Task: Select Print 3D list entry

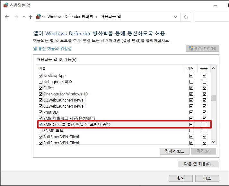Action: (x=50, y=112)
